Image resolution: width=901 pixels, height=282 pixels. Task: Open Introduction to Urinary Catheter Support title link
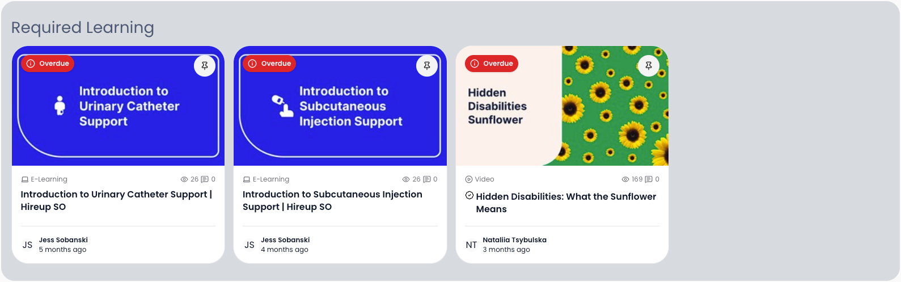[116, 200]
